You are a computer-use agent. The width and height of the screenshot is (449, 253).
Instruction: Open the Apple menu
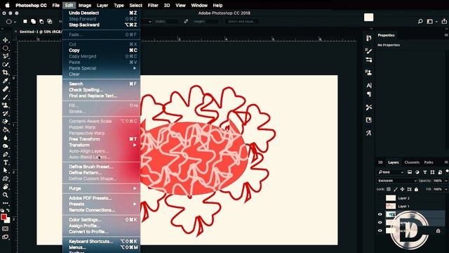tap(8, 5)
